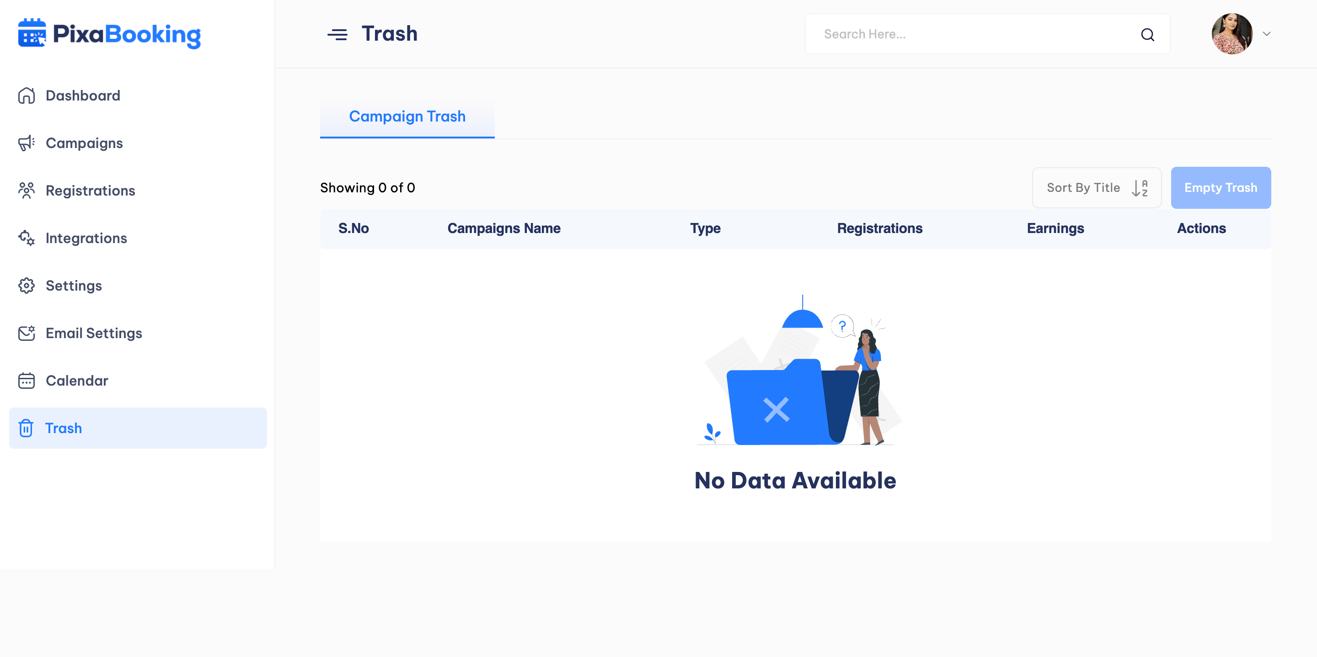
Task: Click the Empty Trash button
Action: click(x=1221, y=187)
